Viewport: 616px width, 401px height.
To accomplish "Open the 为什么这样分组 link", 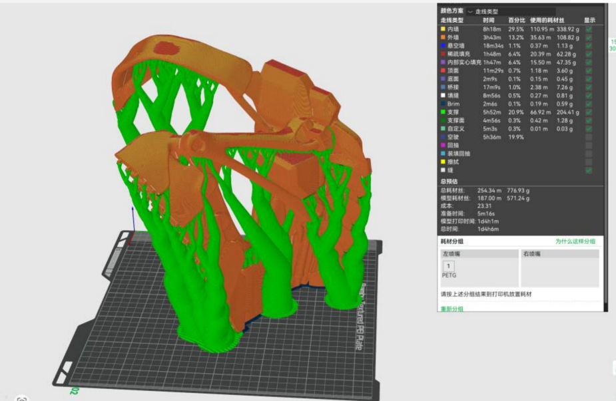I will 575,241.
